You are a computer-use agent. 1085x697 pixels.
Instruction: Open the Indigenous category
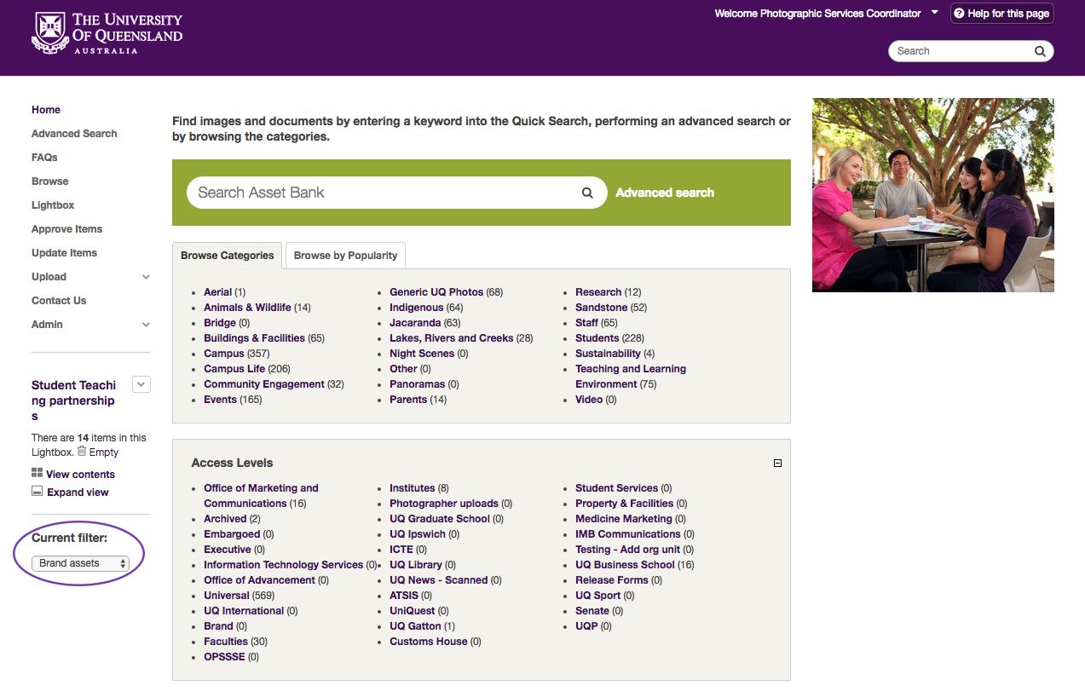(x=416, y=308)
